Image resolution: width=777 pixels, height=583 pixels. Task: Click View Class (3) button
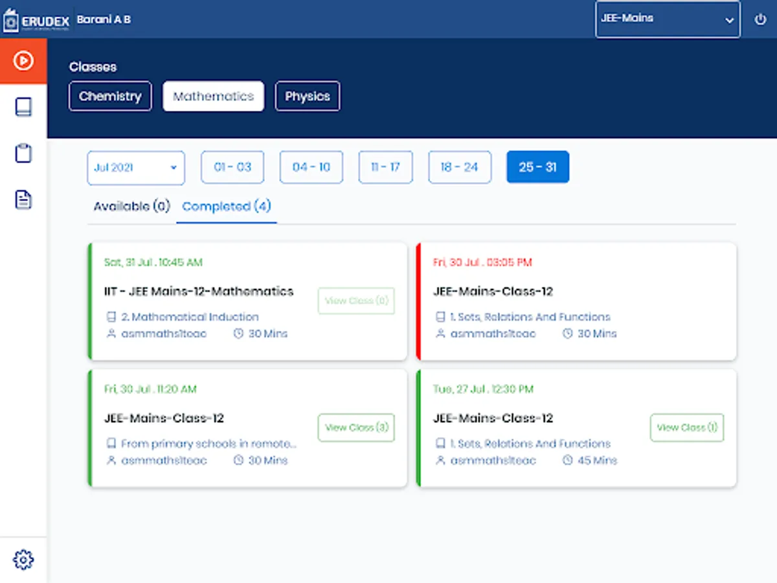[356, 428]
